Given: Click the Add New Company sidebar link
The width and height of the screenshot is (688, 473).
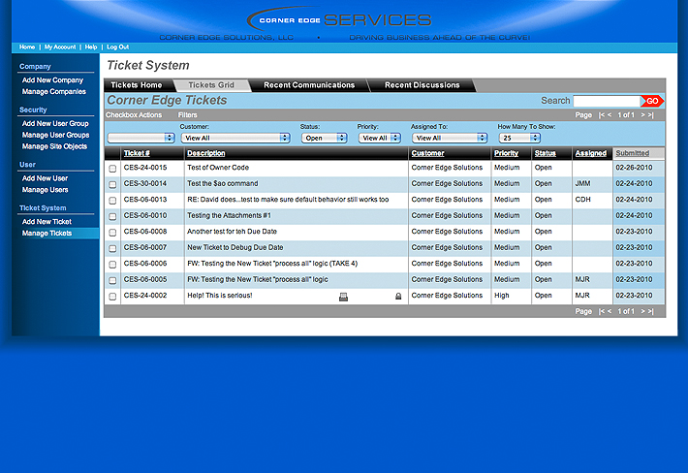Looking at the screenshot, I should pyautogui.click(x=52, y=80).
